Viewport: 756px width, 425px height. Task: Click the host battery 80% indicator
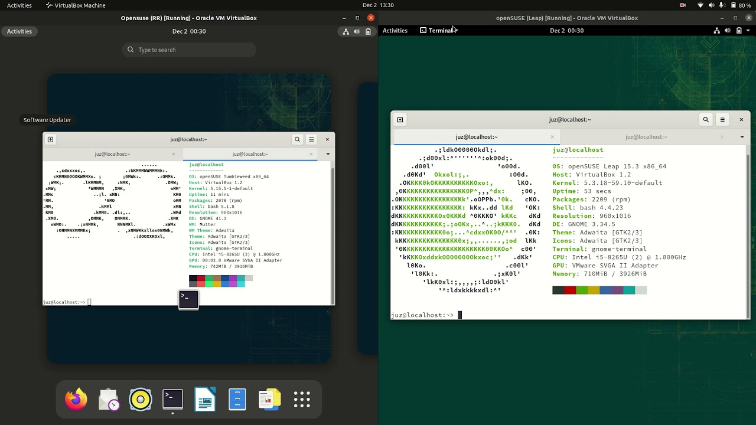[x=741, y=5]
